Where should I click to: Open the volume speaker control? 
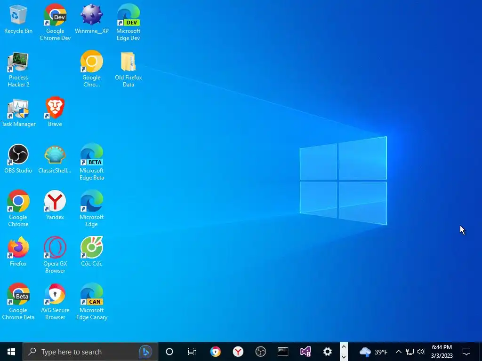click(x=421, y=352)
